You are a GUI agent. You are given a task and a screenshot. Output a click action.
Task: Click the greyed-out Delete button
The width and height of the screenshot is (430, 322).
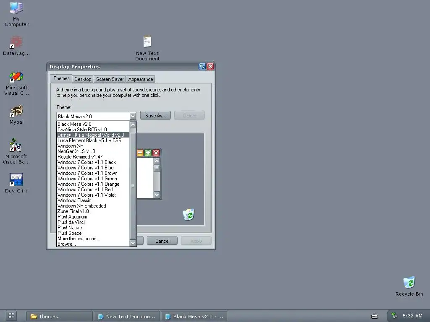(x=189, y=115)
